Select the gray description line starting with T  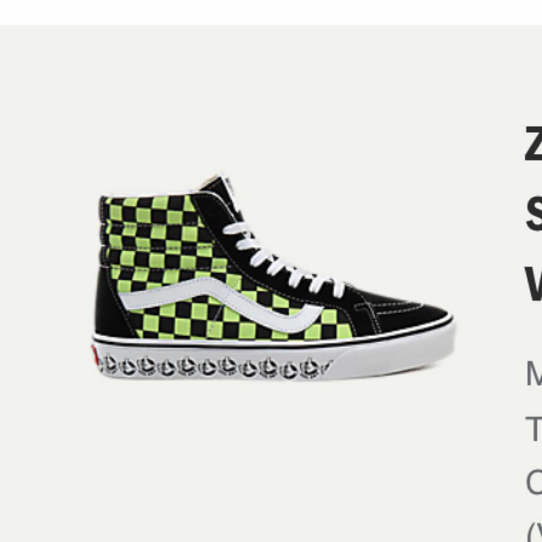click(533, 429)
